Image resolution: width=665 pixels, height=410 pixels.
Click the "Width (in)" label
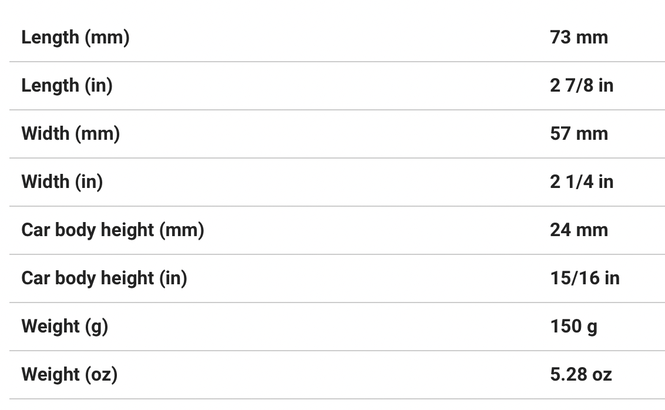pos(62,182)
